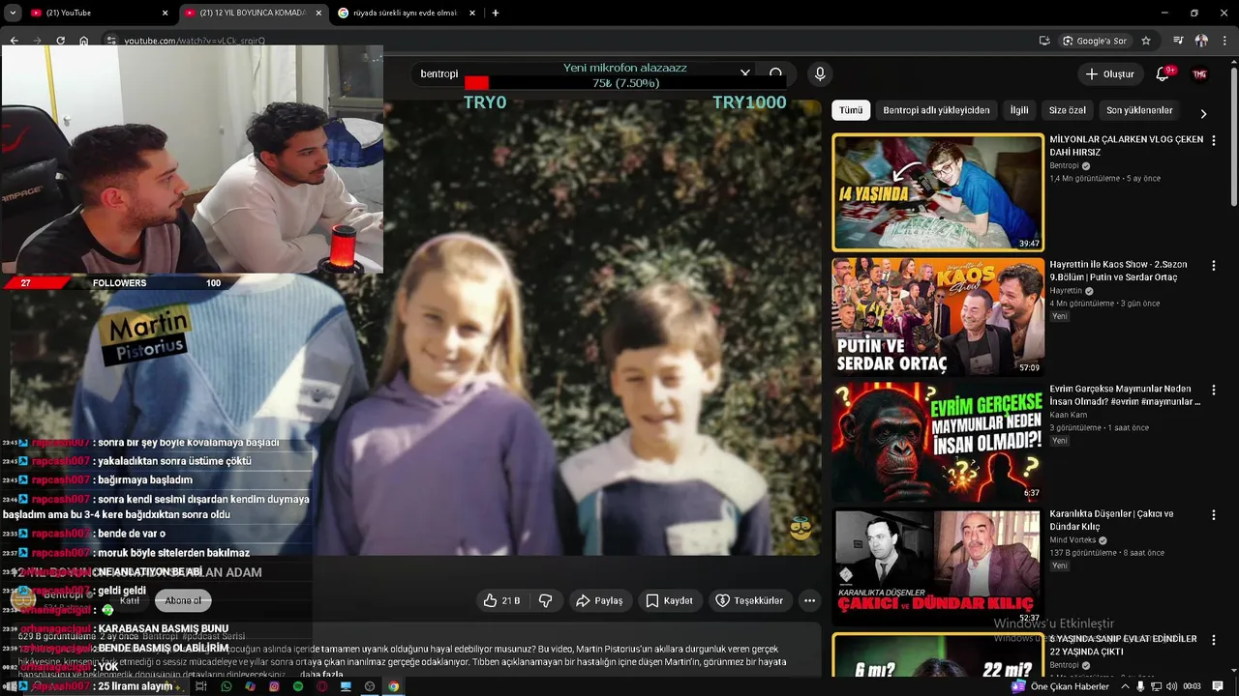
Task: Open Spotify from the taskbar
Action: tap(298, 686)
